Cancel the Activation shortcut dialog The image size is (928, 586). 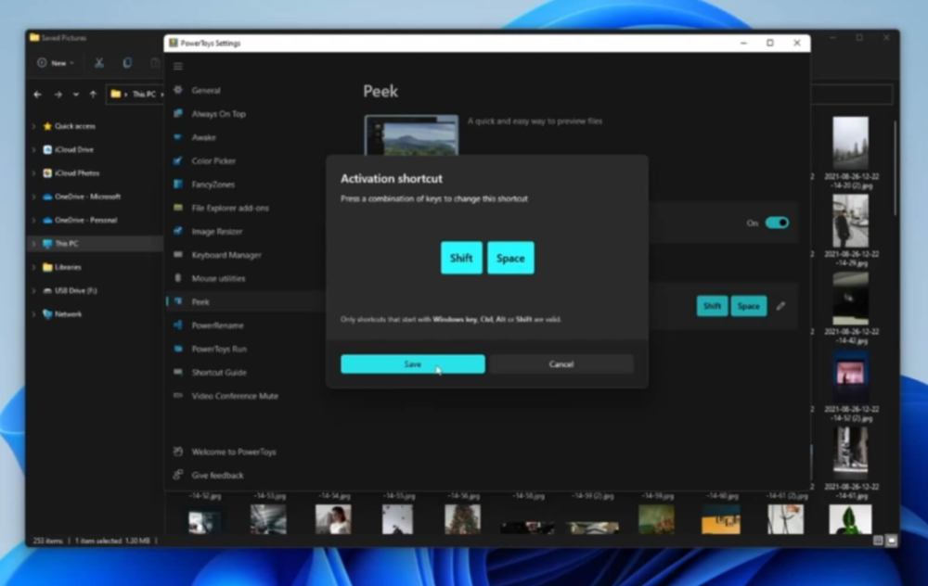561,364
